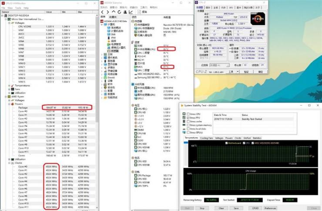
Task: Switch to the Statistics tab
Action: 257,138
